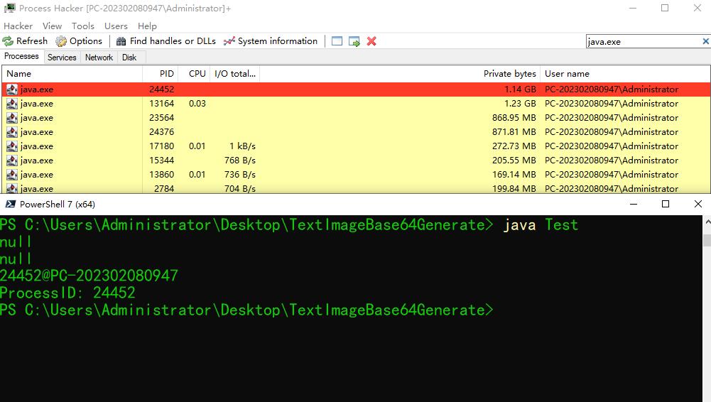
Task: Click the 768 B/s I/O value
Action: coord(240,161)
